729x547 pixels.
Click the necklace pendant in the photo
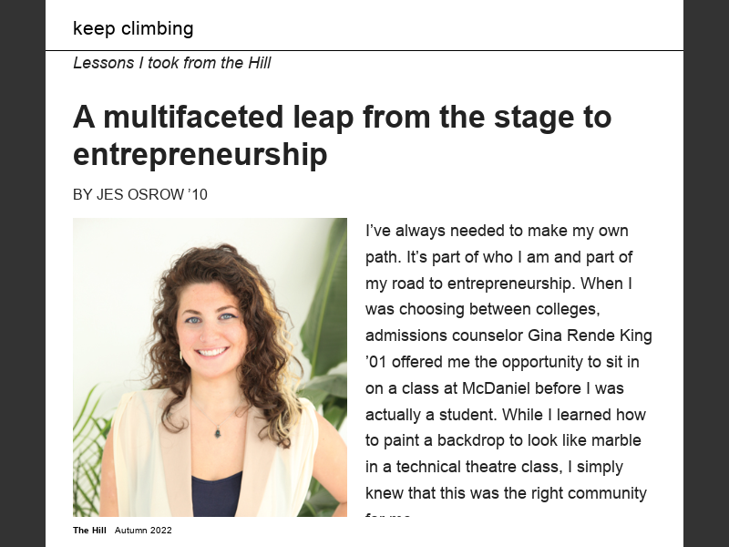pos(219,431)
